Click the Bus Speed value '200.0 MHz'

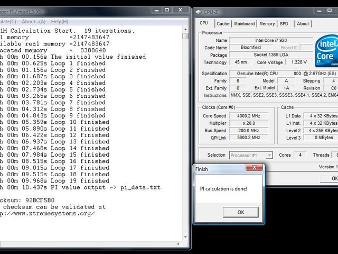pos(249,131)
